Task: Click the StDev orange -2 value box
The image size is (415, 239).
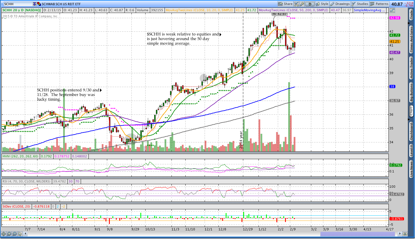Action: click(64, 206)
